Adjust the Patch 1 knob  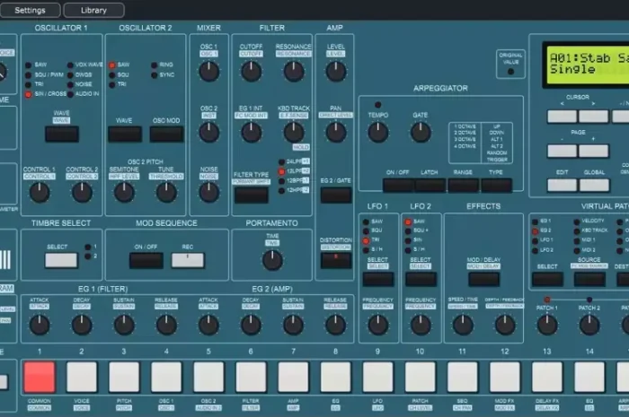[x=547, y=325]
